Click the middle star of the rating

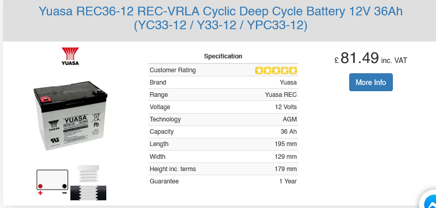click(276, 70)
